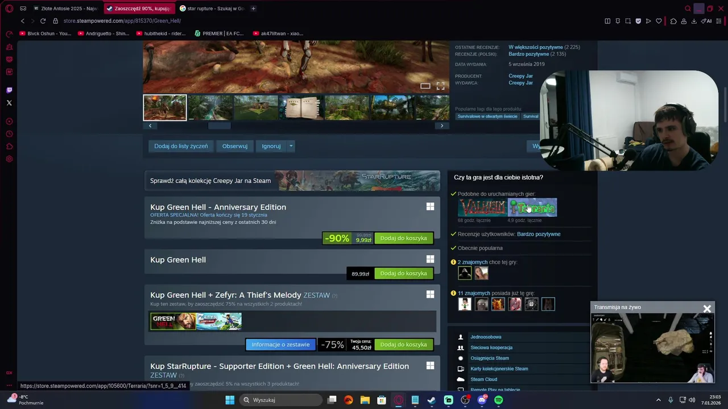The height and width of the screenshot is (409, 728).
Task: Close the Transmisja na żywo popup
Action: pyautogui.click(x=707, y=308)
